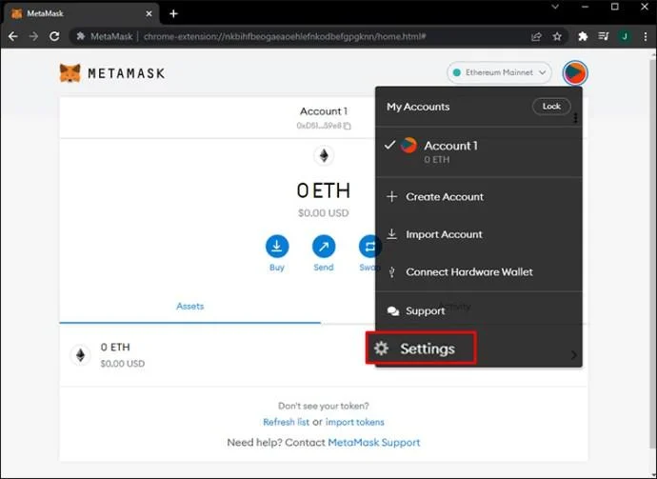The height and width of the screenshot is (479, 657).
Task: Click the Ethereum logo above balance
Action: 324,156
